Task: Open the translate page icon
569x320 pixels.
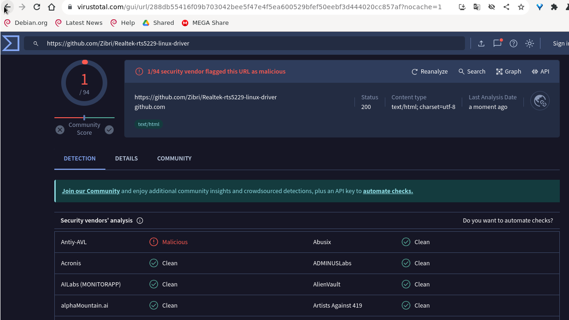Action: click(x=477, y=7)
